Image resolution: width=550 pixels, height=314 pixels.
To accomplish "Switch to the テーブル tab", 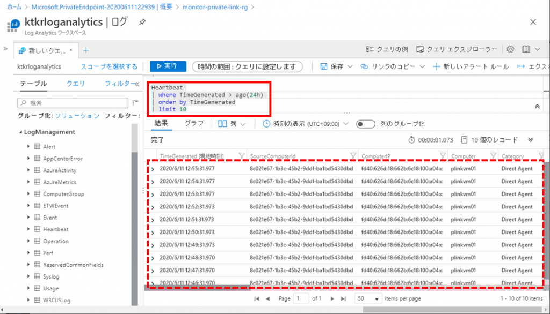I will [33, 83].
